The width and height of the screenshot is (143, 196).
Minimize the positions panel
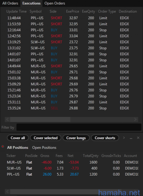131,138
